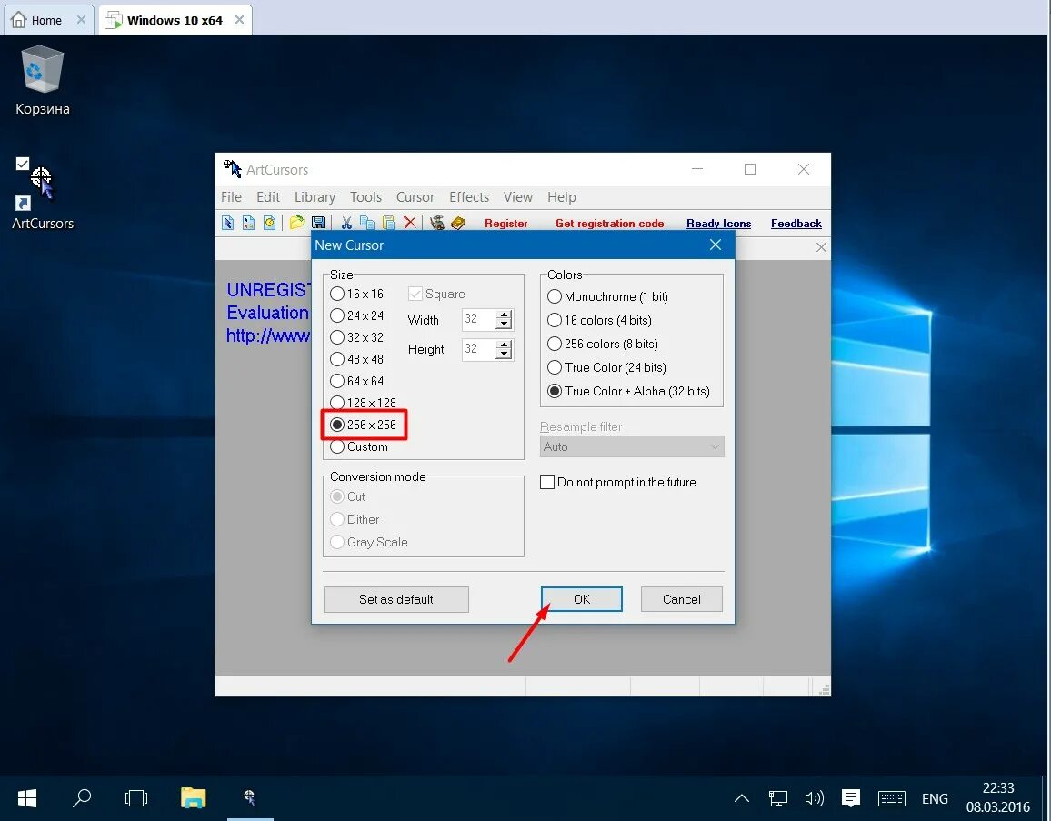
Task: Click Get registration code link
Action: point(609,223)
